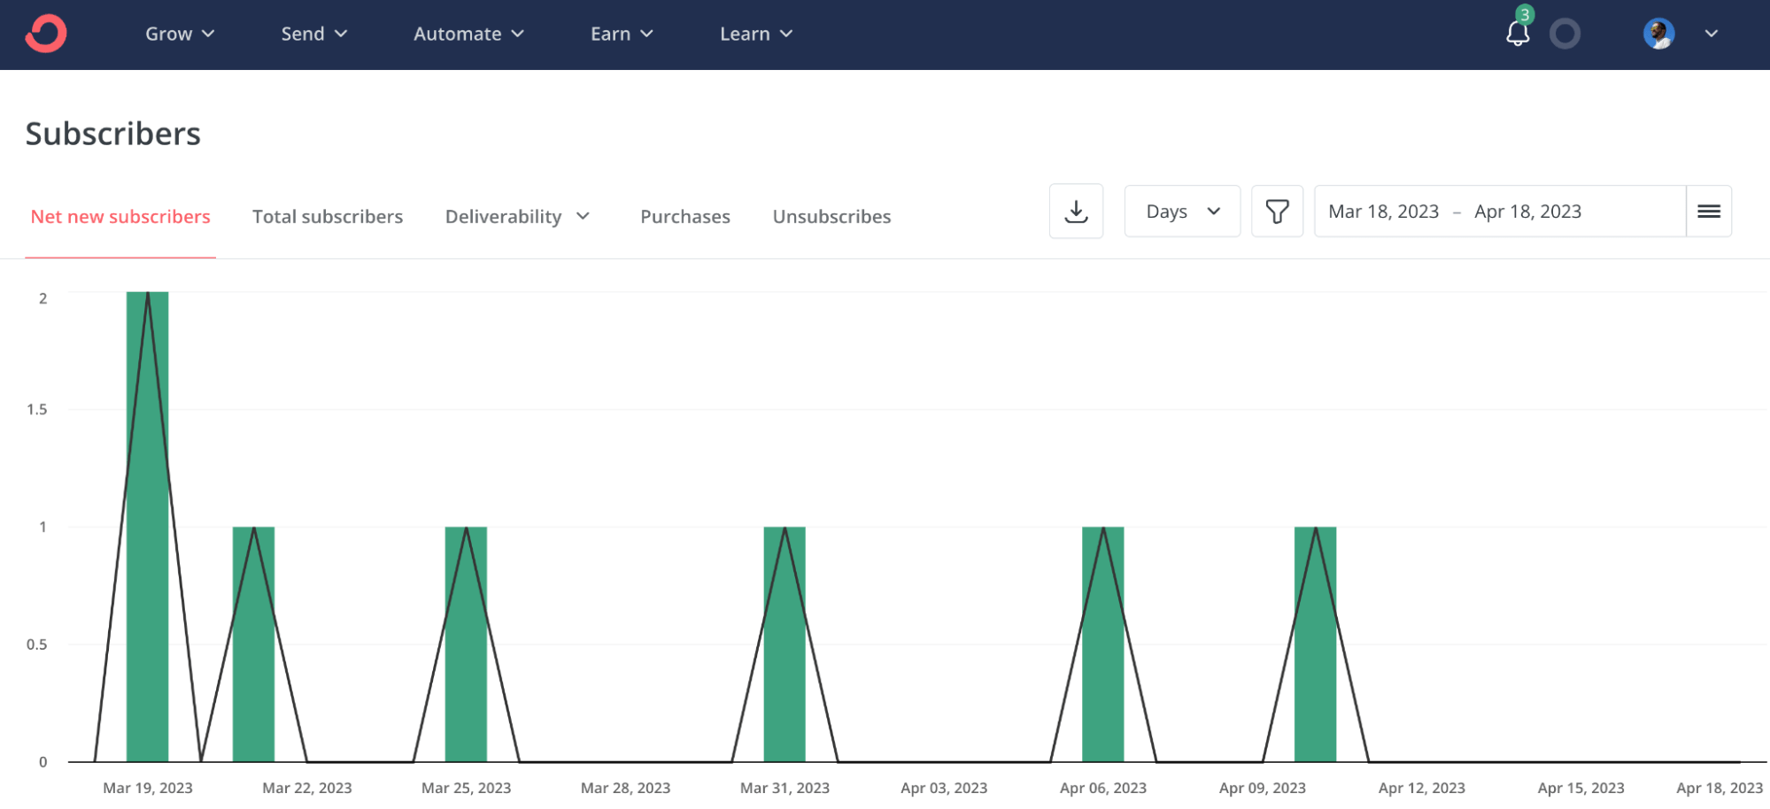Click the profile avatar image
This screenshot has height=809, width=1770.
pyautogui.click(x=1659, y=34)
